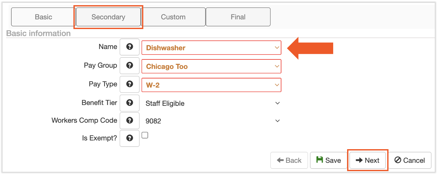Show help for Benefit Tier field
This screenshot has width=438, height=175.
point(130,103)
